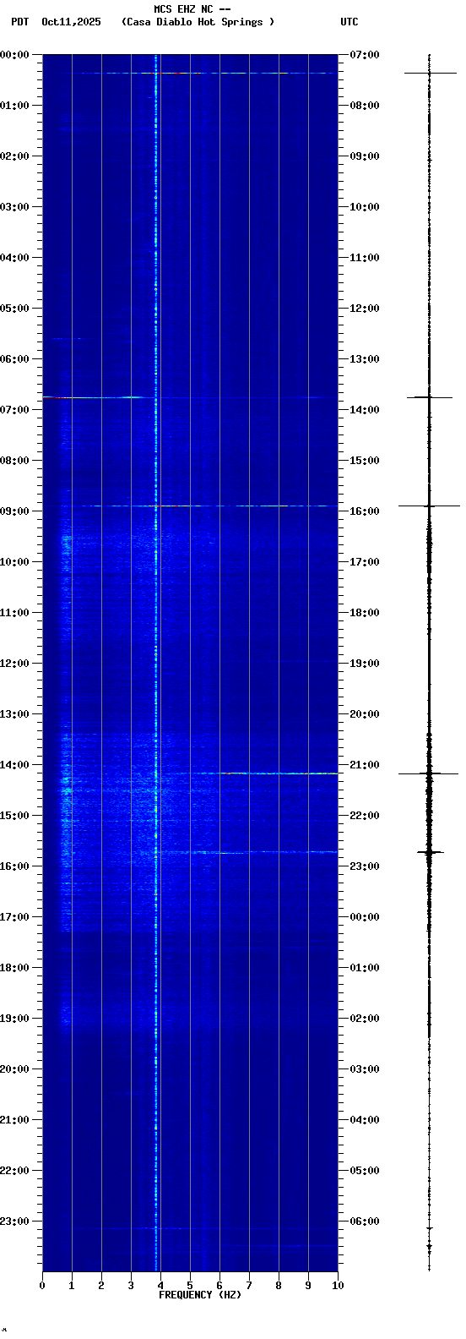Image resolution: width=466 pixels, height=1339 pixels.
Task: Click the UTC time label 06:00
Action: [365, 1221]
